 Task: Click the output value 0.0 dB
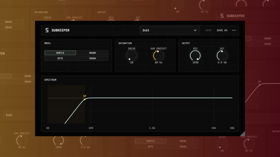[222, 62]
